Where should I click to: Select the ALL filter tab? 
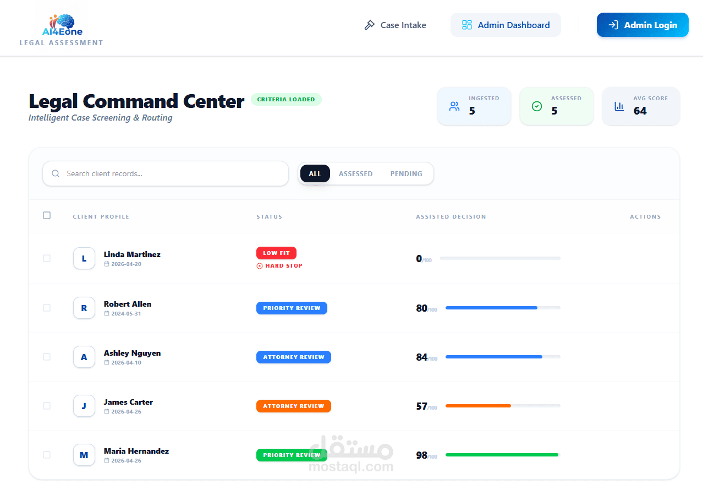(x=315, y=173)
